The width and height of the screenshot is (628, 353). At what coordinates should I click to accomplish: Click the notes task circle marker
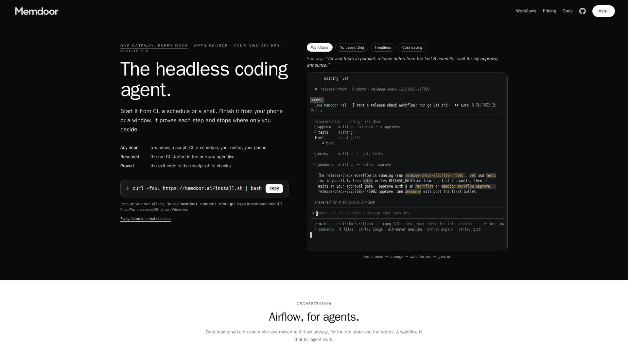316,154
